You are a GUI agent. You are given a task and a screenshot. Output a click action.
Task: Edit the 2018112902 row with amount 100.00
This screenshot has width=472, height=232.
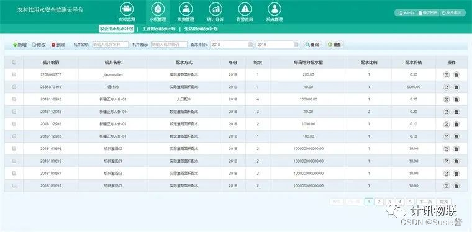coord(447,136)
